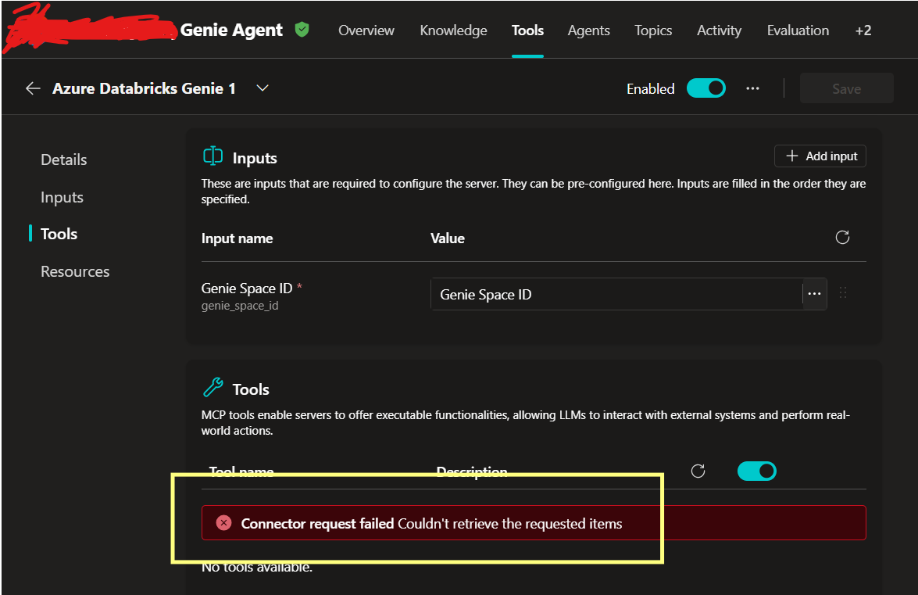Click the Description column header
918x595 pixels.
[x=472, y=472]
